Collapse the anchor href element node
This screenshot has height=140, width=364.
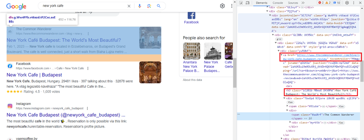(x=282, y=55)
